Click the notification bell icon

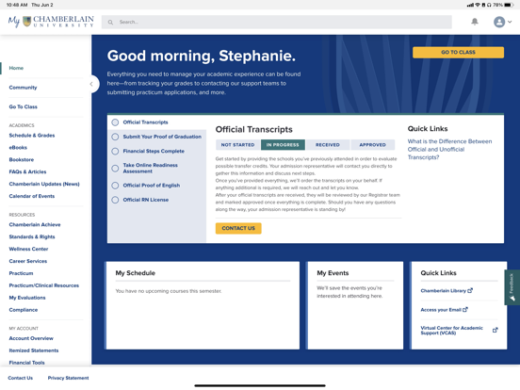(475, 22)
